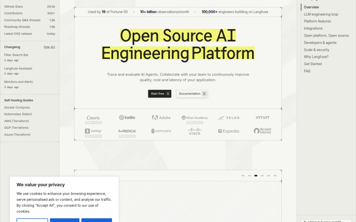Open Kubernetes (Helm) guide

tap(18, 114)
